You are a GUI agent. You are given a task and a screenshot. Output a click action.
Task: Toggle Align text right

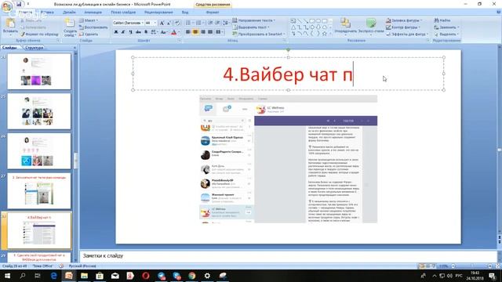(x=202, y=32)
